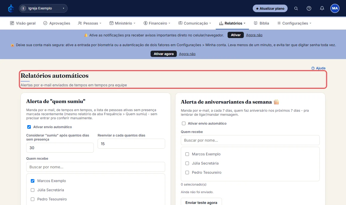This screenshot has width=346, height=205.
Task: Click Buscar por nome in aniversariantes card
Action: (x=250, y=140)
